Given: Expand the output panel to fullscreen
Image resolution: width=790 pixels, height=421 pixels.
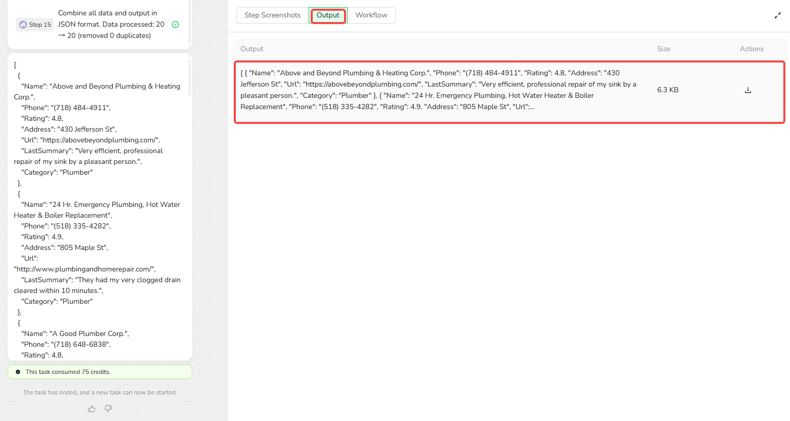Looking at the screenshot, I should [x=777, y=15].
